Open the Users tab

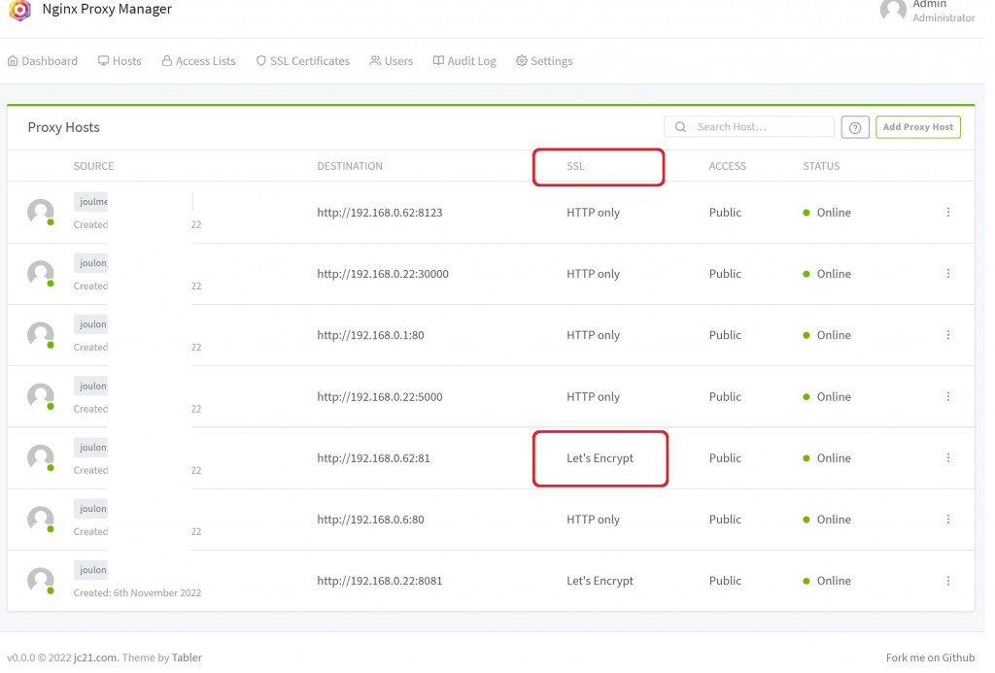point(391,61)
